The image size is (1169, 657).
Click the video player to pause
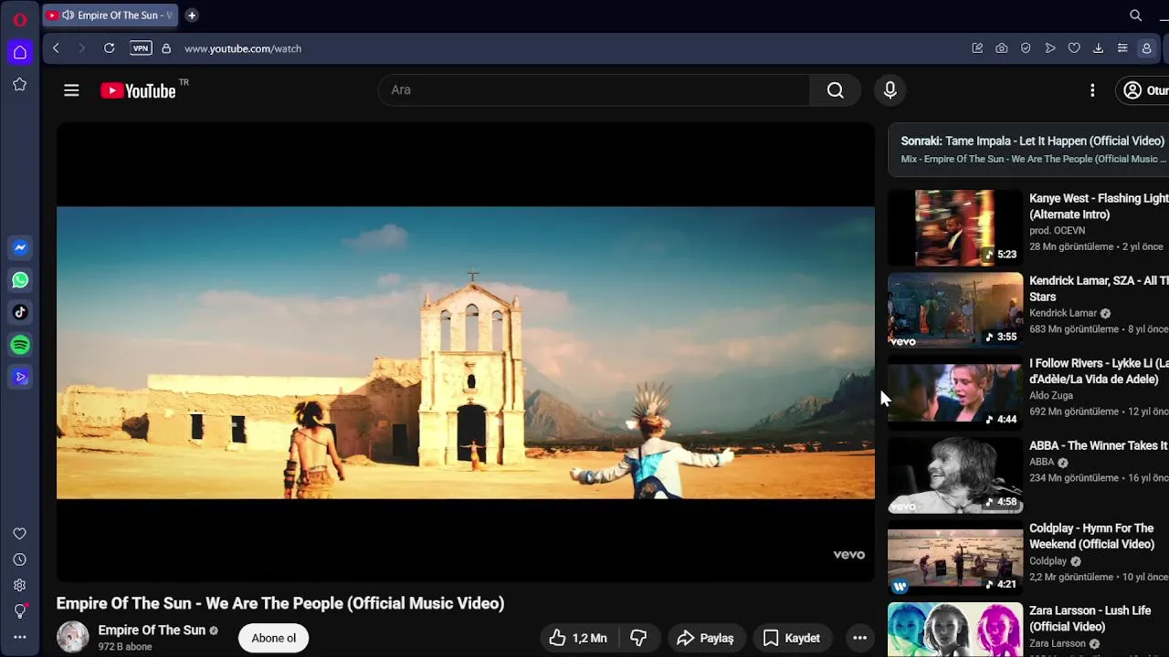pyautogui.click(x=466, y=352)
